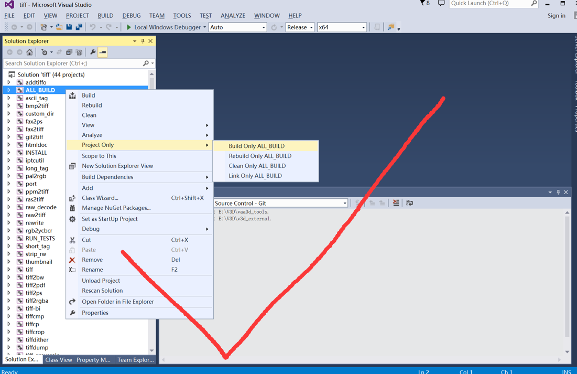Click Home icon in Solution Explorer

tap(29, 52)
